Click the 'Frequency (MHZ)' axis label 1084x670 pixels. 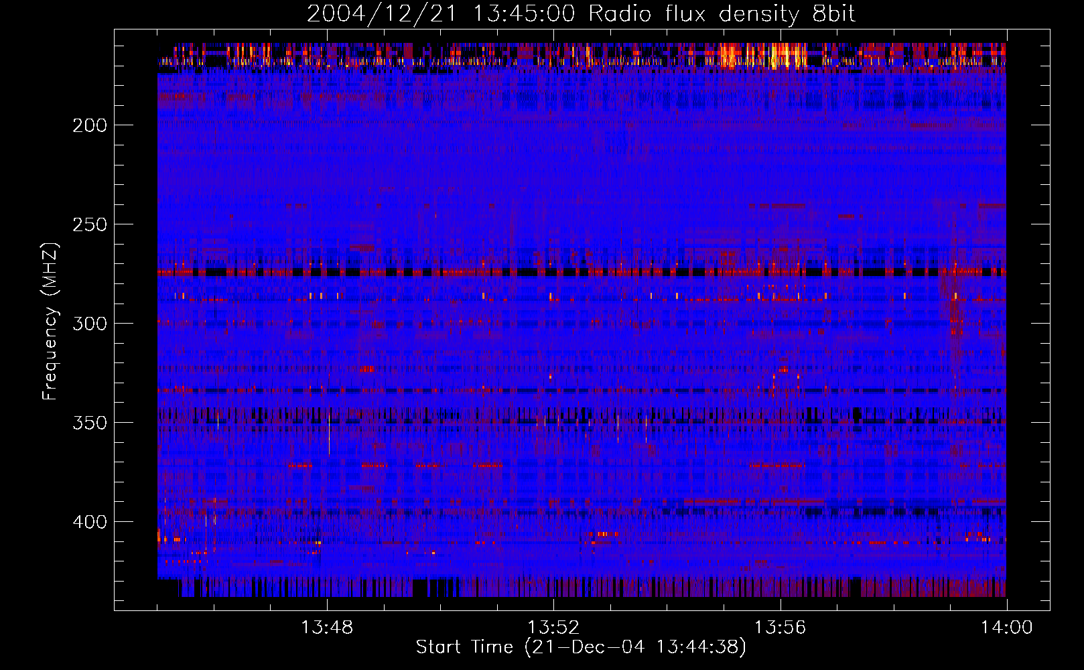click(x=50, y=321)
